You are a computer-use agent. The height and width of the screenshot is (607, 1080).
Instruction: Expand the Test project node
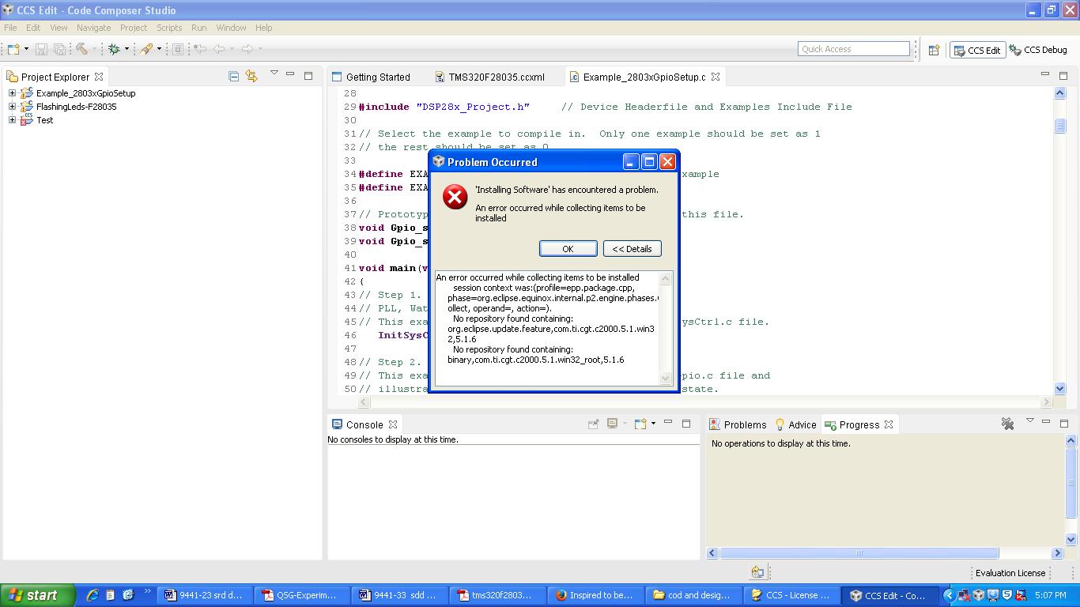click(12, 120)
